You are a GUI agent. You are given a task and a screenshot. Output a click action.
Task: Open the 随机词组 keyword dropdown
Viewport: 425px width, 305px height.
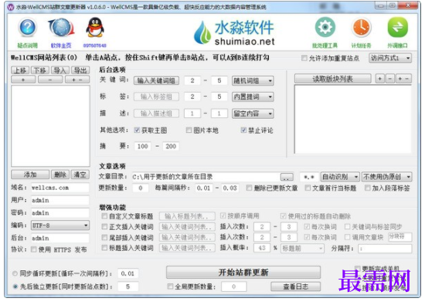[253, 81]
